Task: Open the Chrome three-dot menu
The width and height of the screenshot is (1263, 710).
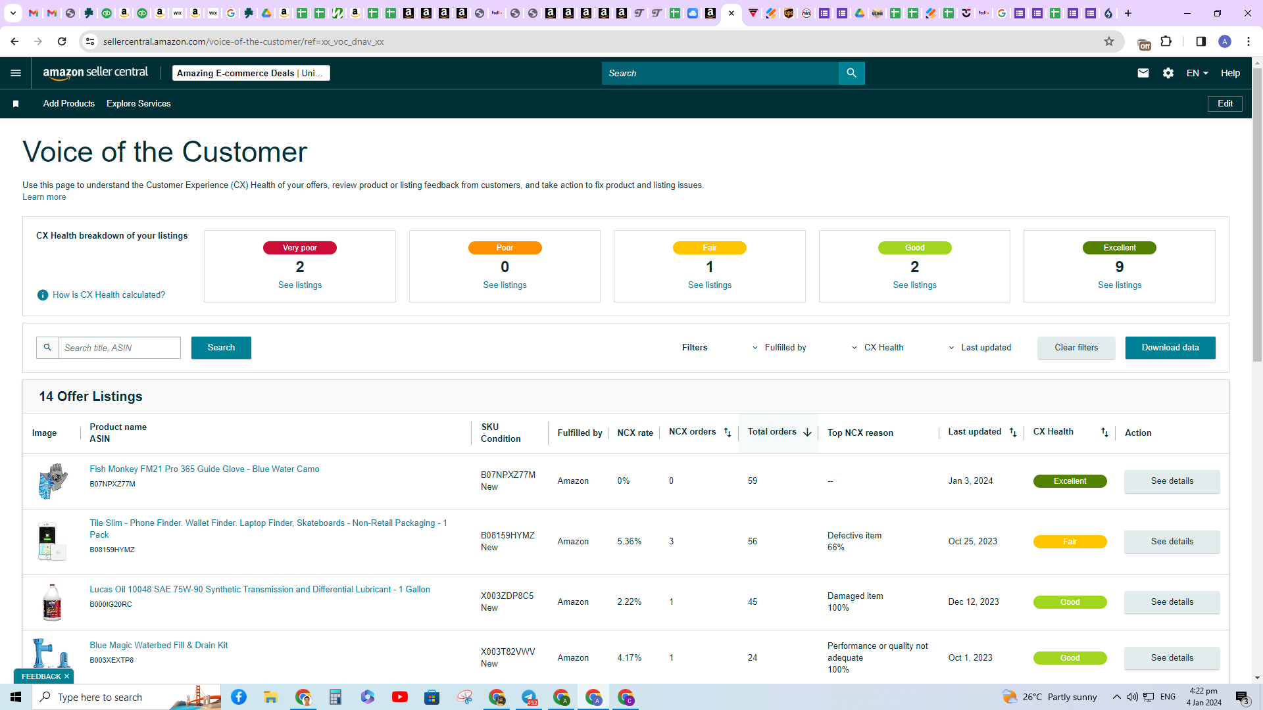Action: tap(1249, 41)
